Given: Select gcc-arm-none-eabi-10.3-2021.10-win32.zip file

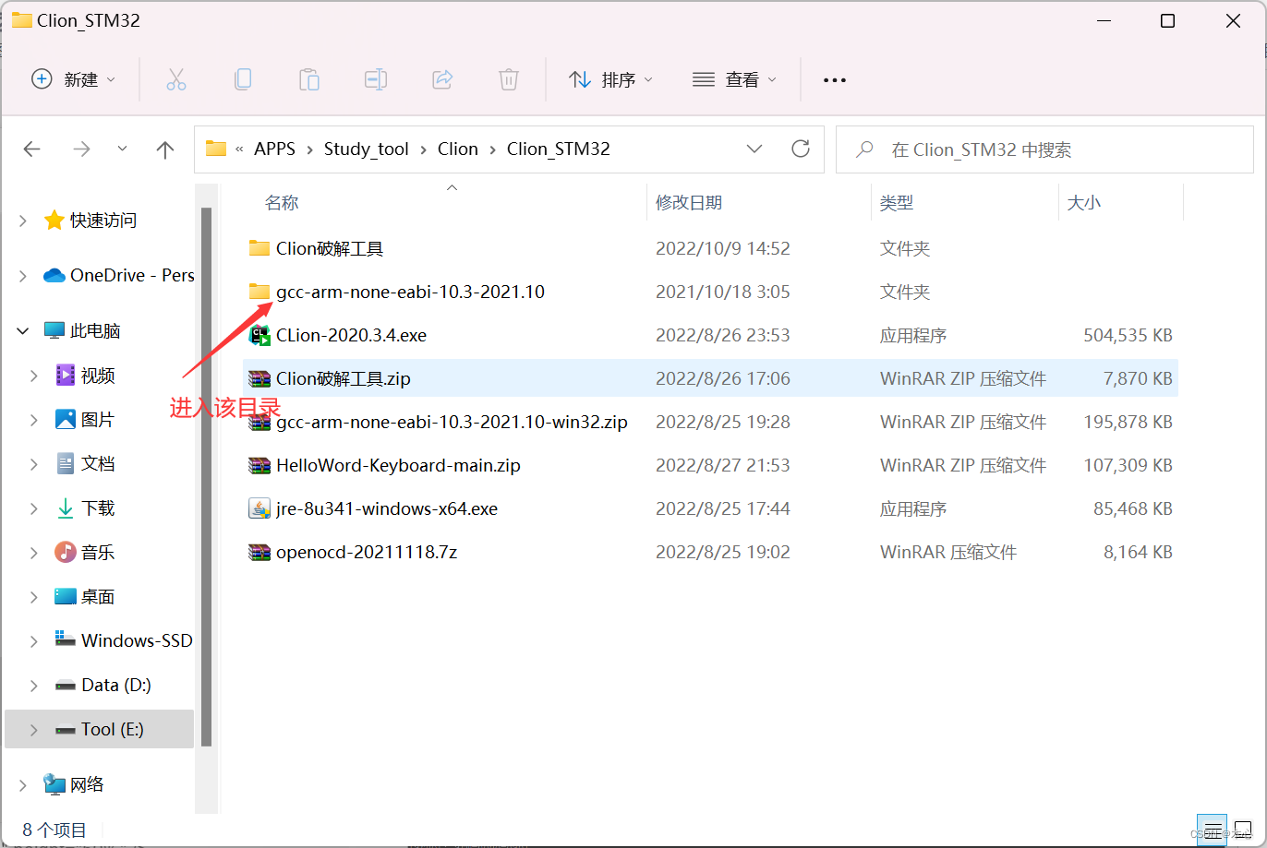Looking at the screenshot, I should point(452,422).
